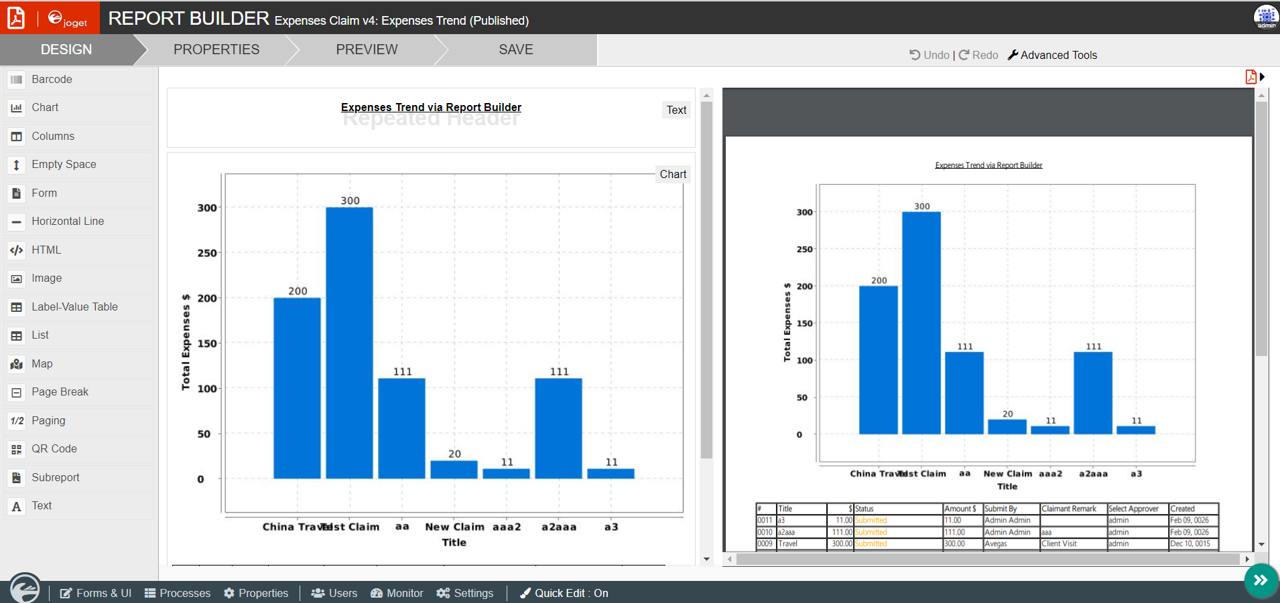Switch to the PROPERTIES tab

pos(216,50)
